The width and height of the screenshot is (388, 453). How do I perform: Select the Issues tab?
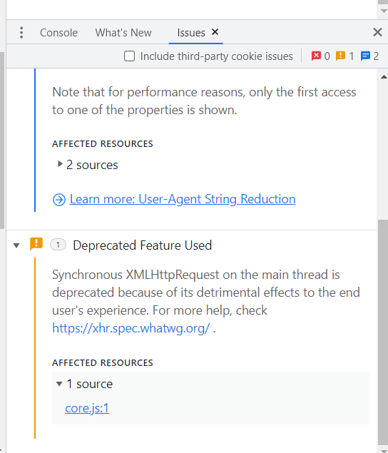coord(191,33)
